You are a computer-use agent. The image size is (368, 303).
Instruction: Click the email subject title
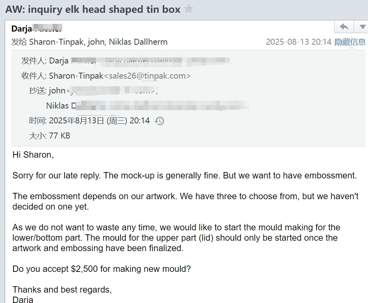(93, 10)
